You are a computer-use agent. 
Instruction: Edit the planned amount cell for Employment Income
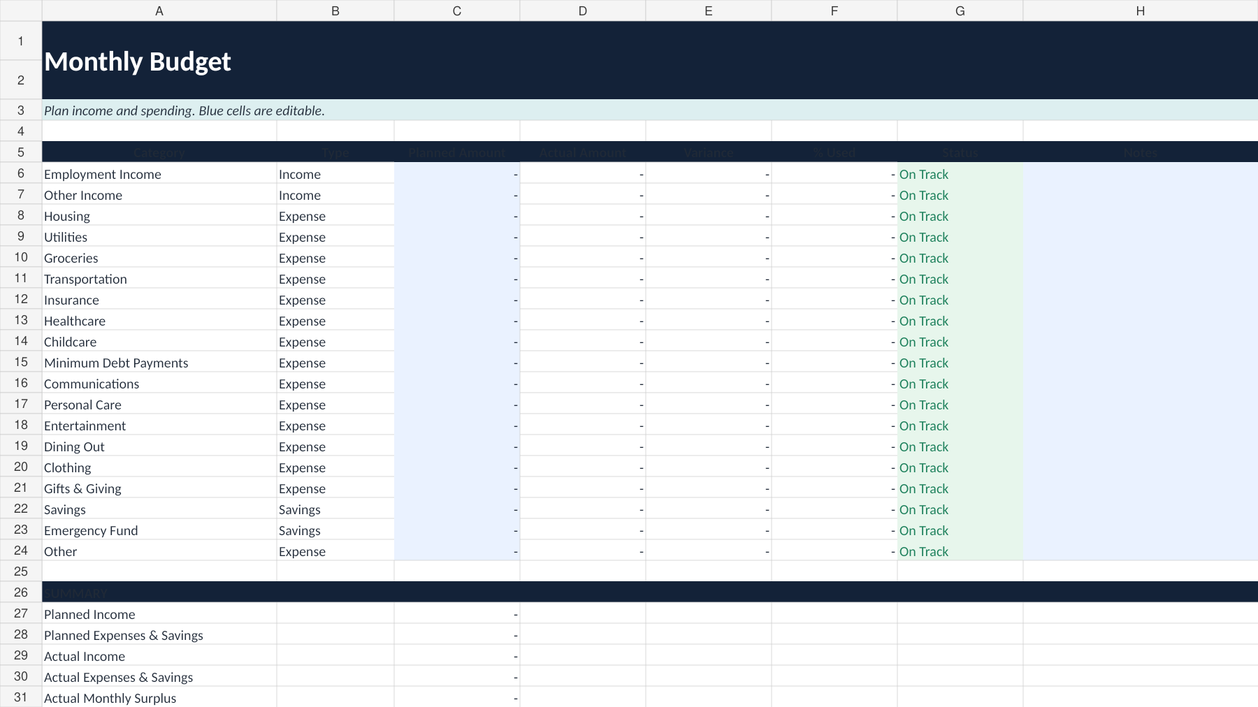point(457,173)
